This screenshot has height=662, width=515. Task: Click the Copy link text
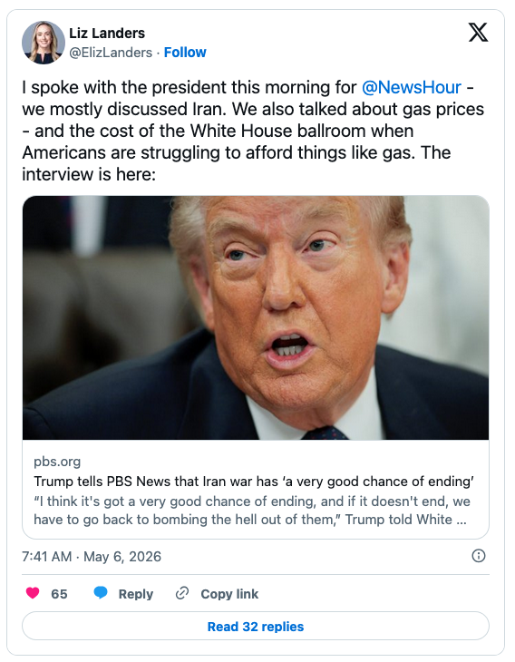229,594
